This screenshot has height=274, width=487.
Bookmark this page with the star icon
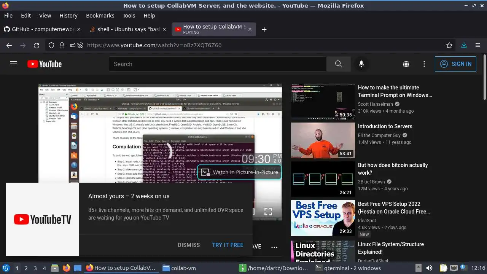(449, 45)
